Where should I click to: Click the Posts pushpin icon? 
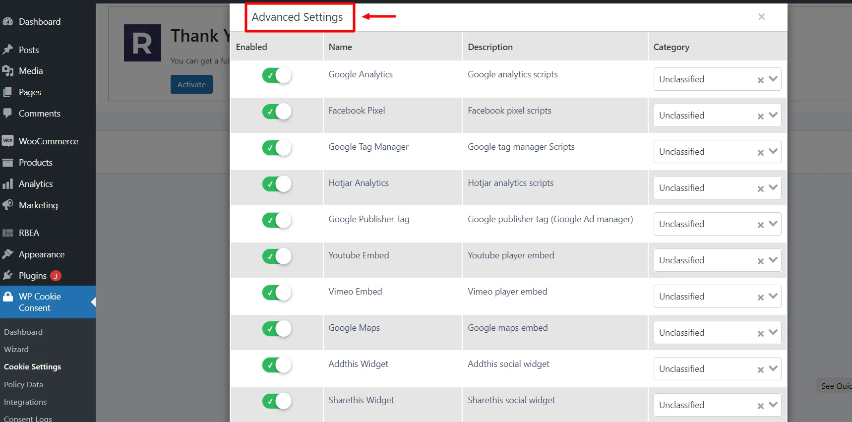(x=7, y=50)
